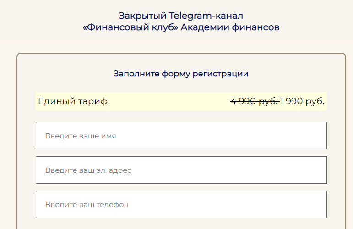Focus the email address input field
This screenshot has width=353, height=229.
click(181, 170)
